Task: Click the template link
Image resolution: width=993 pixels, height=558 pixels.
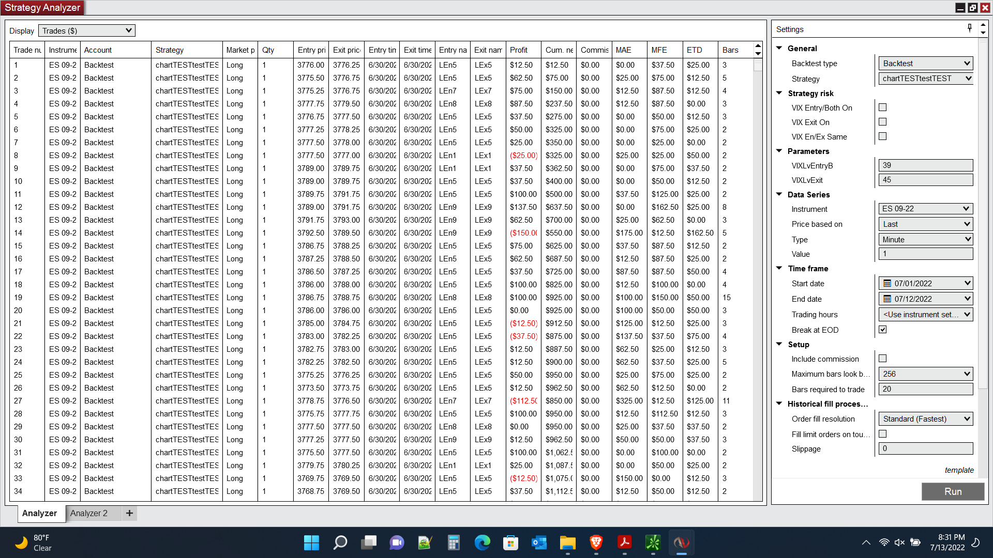Action: [959, 470]
